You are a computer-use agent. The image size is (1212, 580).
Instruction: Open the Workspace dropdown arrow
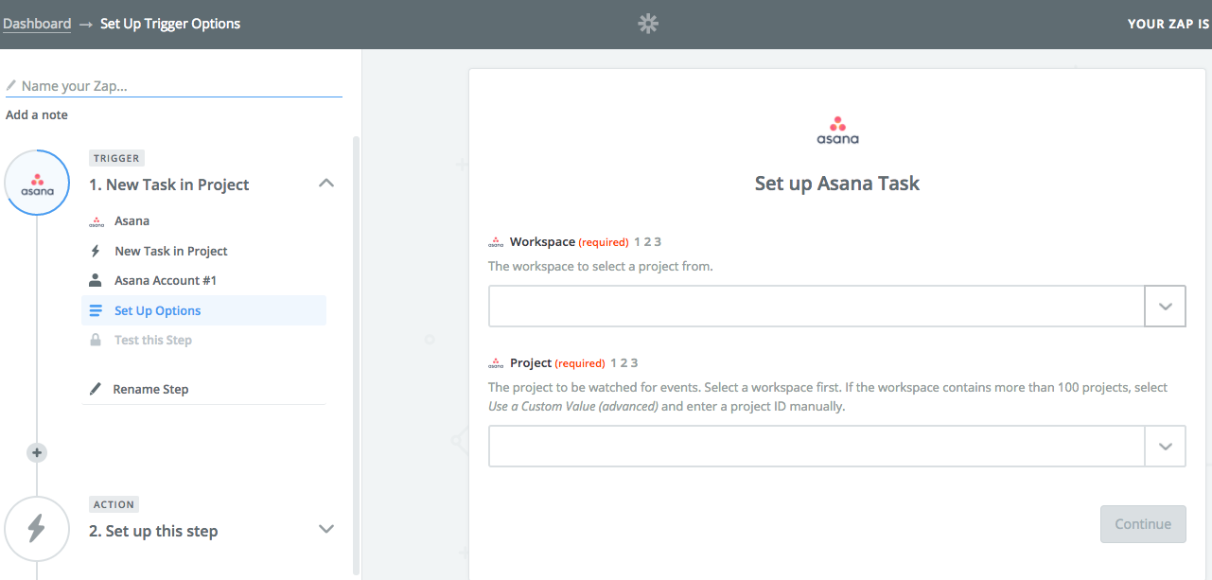click(1166, 307)
